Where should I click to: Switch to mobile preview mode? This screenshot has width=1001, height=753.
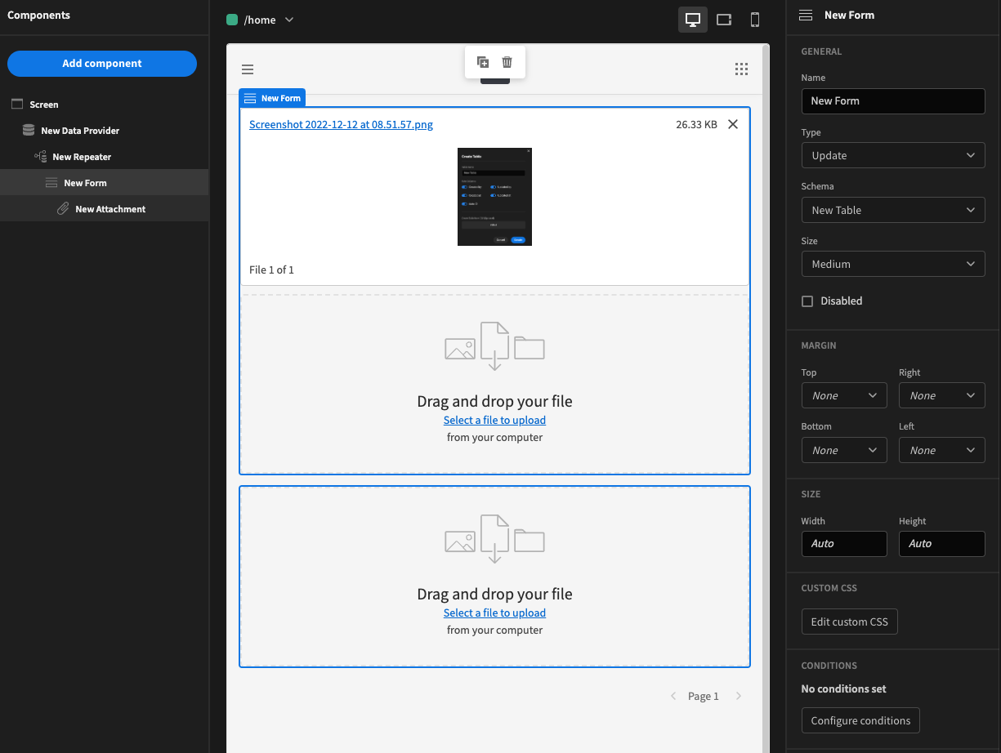754,20
